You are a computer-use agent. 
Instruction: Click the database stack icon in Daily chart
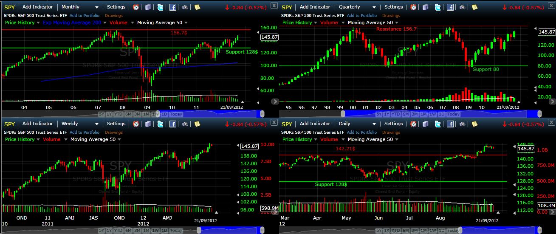click(425, 124)
